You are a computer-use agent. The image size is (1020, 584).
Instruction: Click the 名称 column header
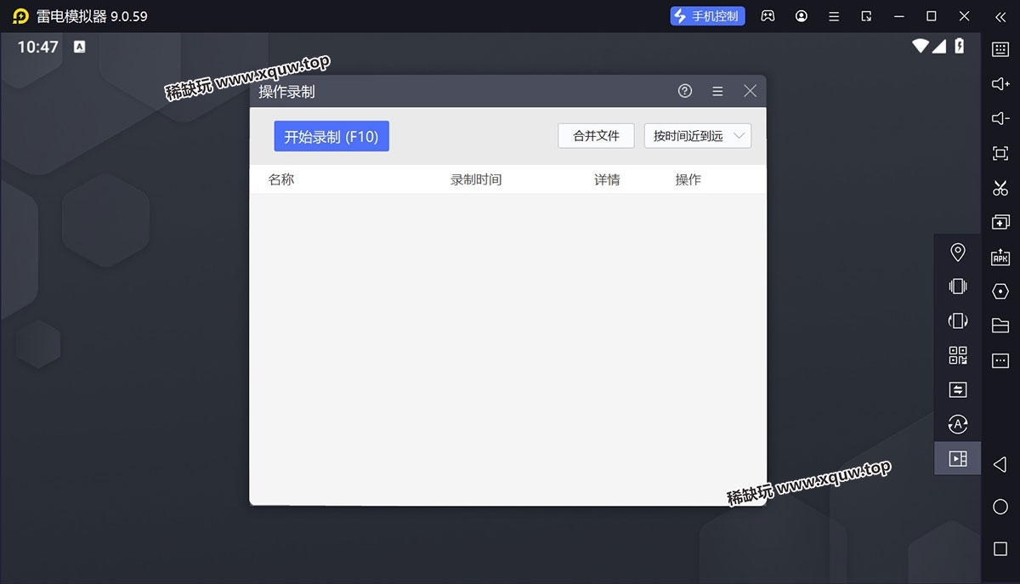pyautogui.click(x=281, y=179)
